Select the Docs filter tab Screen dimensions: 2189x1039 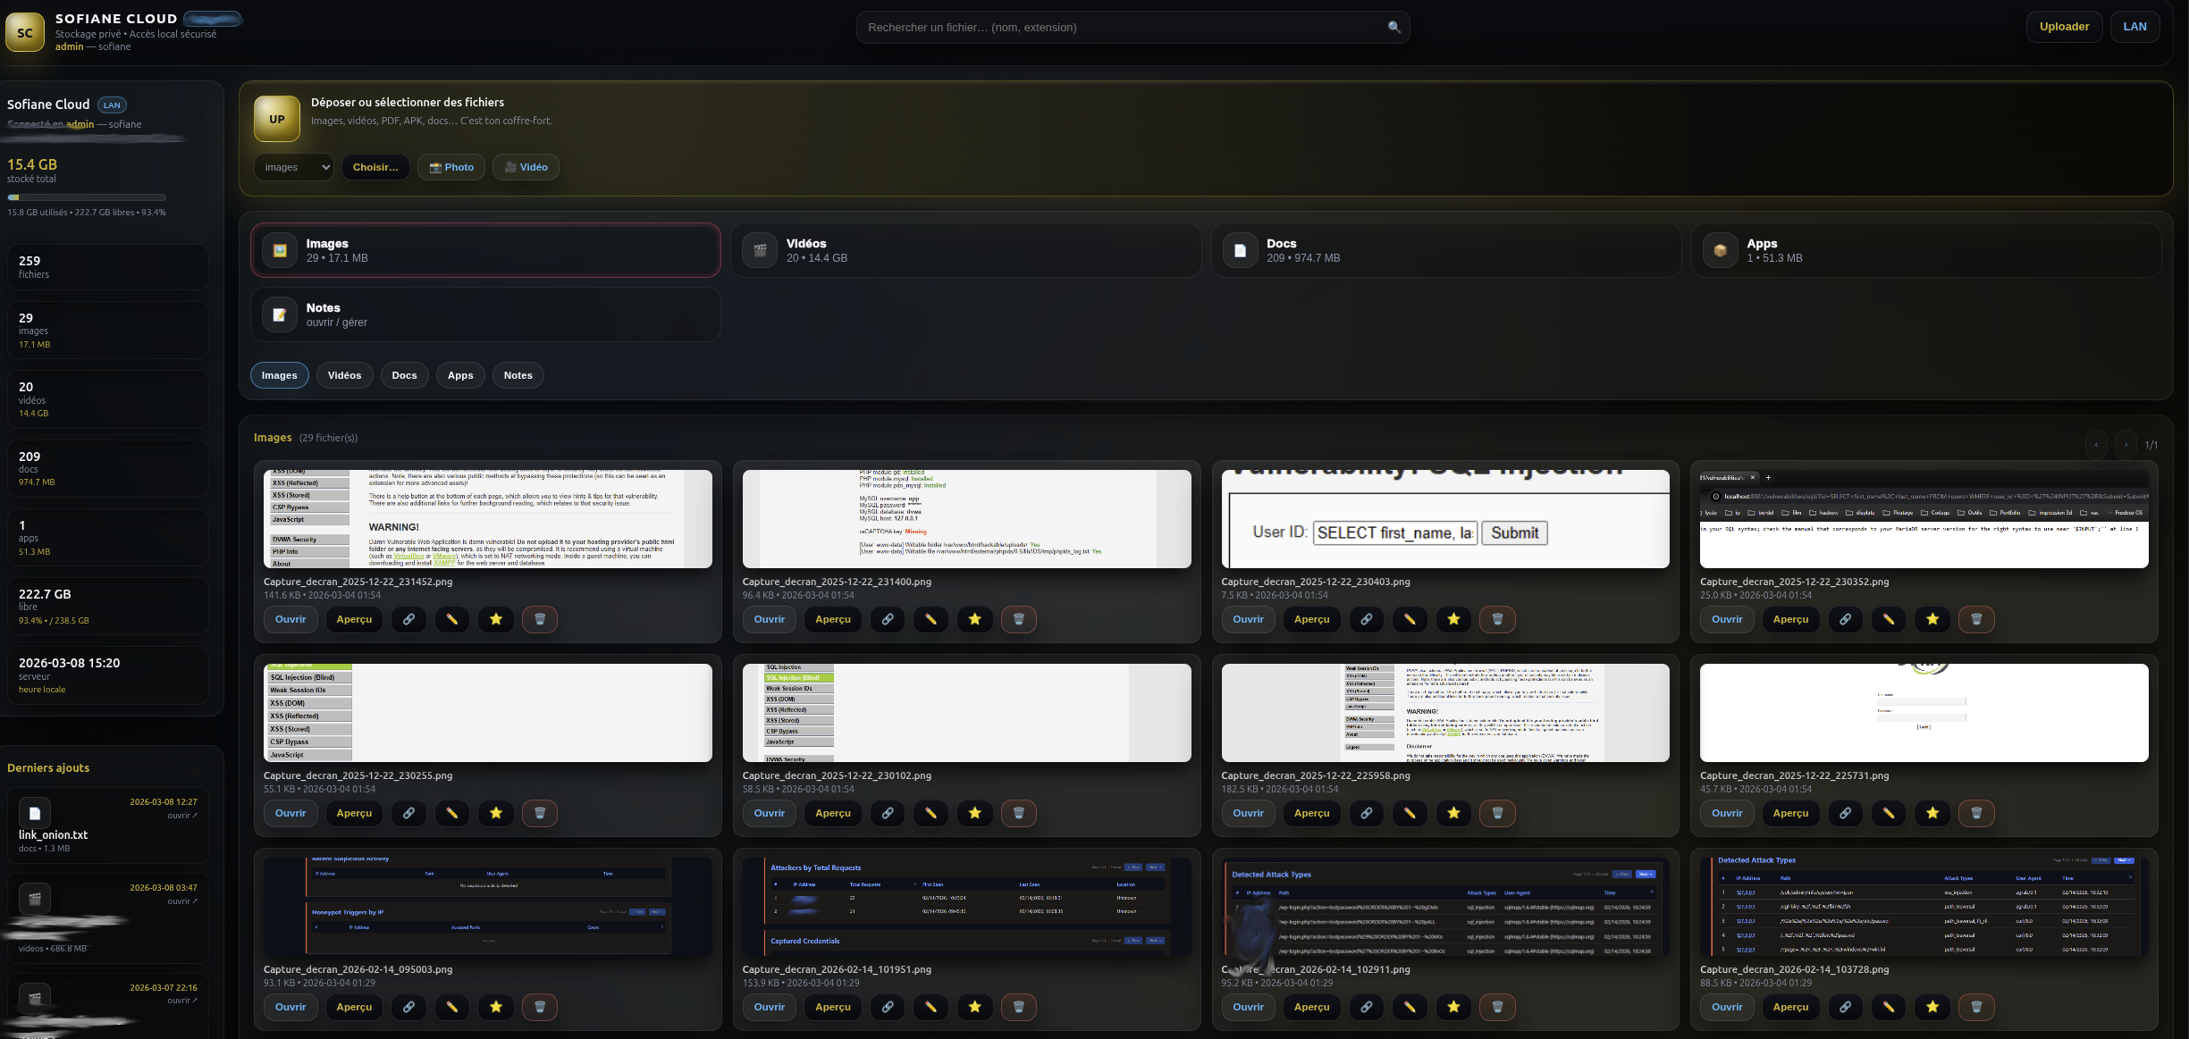click(x=404, y=375)
